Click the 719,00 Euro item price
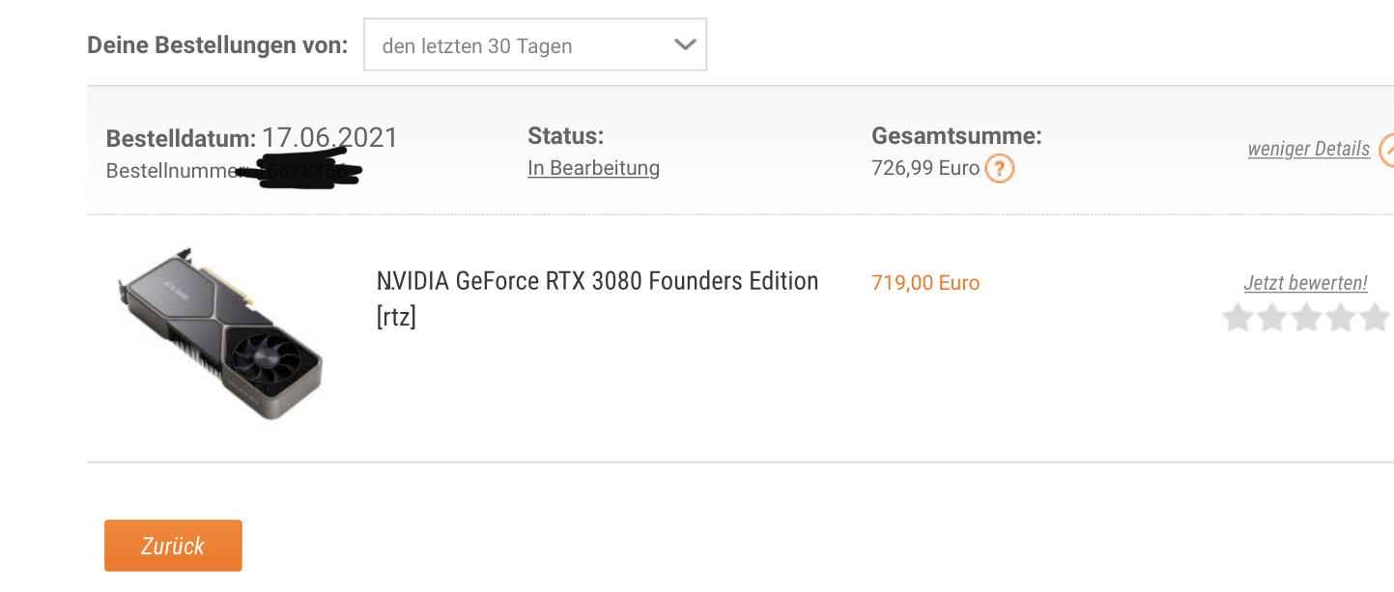The height and width of the screenshot is (592, 1394). (x=925, y=283)
